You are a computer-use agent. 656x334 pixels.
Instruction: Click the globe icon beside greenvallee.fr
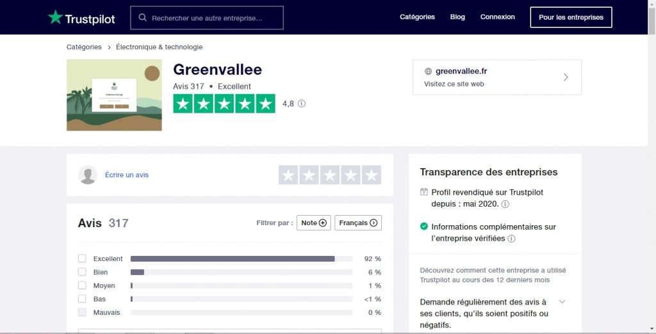click(428, 72)
